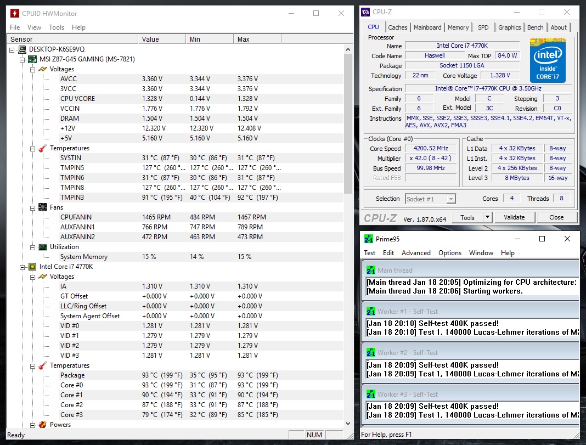
Task: Click the CPU-Z Close button
Action: pos(556,217)
